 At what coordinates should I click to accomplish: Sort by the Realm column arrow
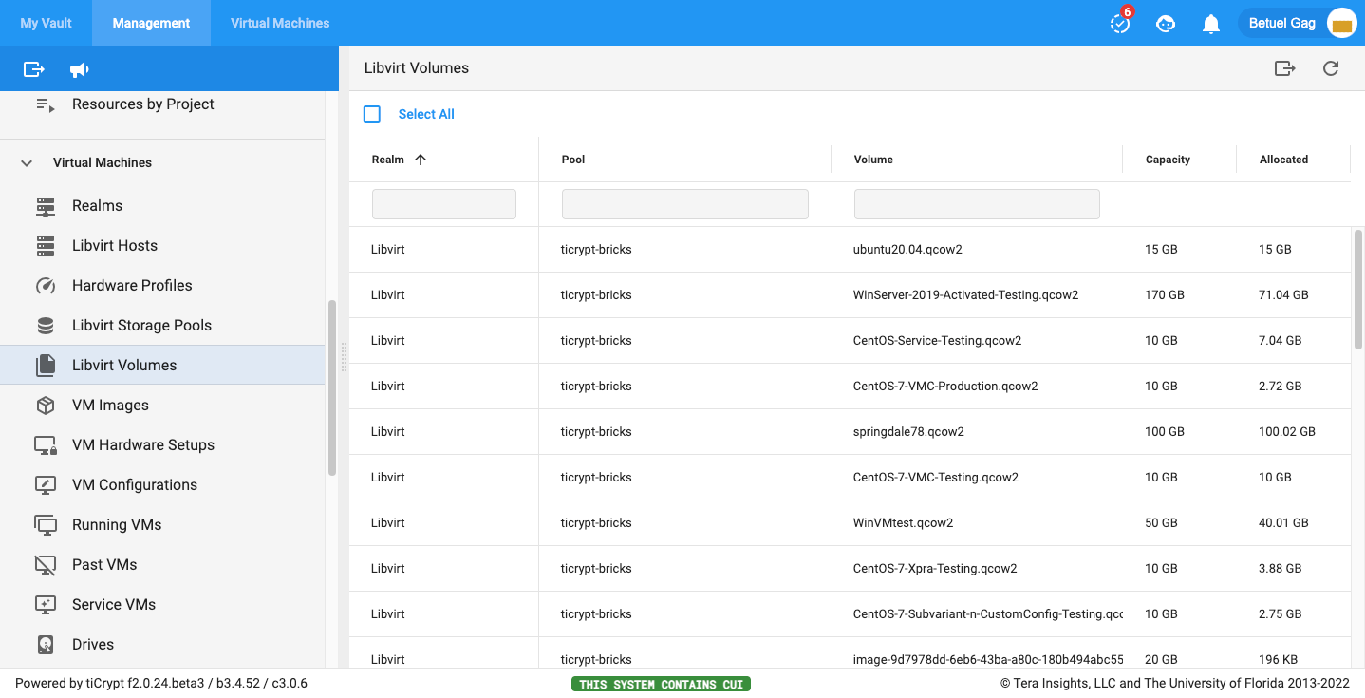(x=421, y=160)
